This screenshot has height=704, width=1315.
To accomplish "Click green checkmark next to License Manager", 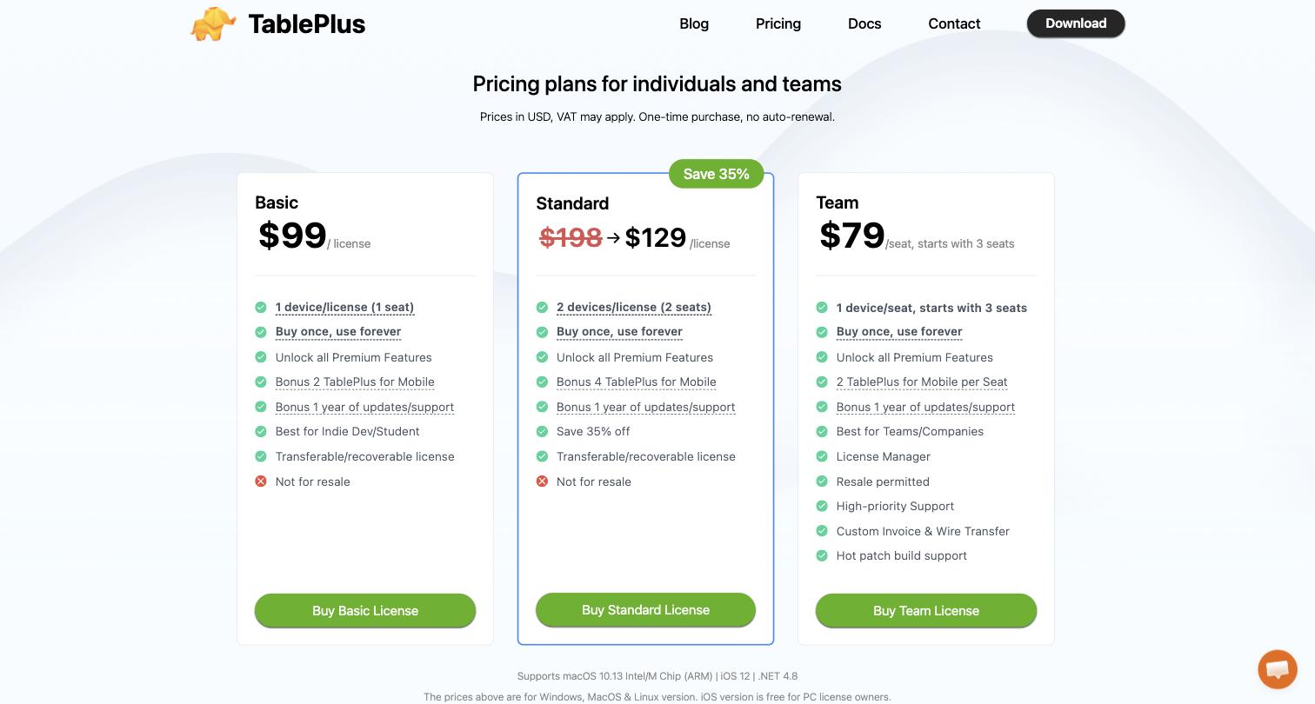I will click(822, 456).
